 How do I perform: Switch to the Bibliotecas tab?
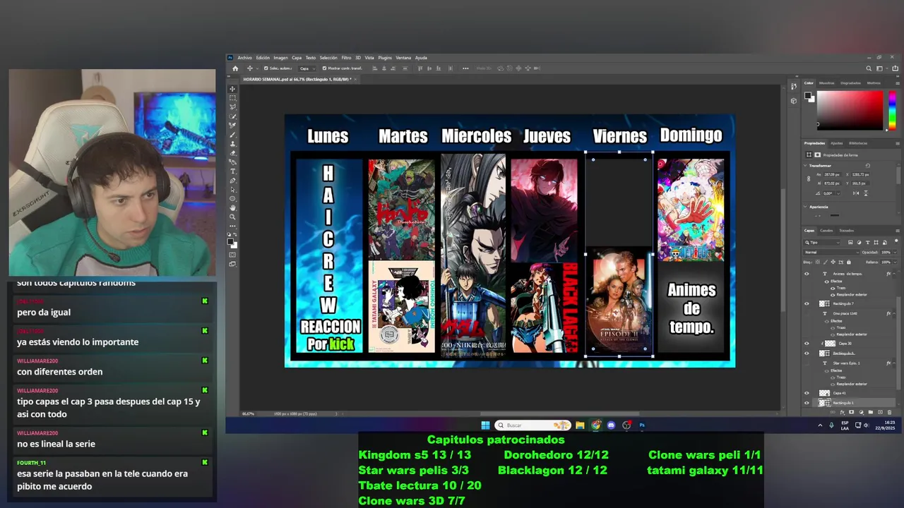[x=858, y=143]
